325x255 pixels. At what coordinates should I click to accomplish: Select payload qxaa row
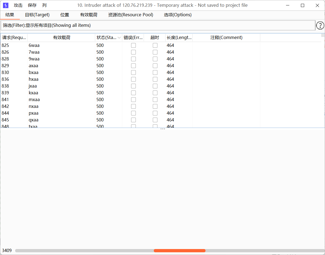pyautogui.click(x=161, y=120)
